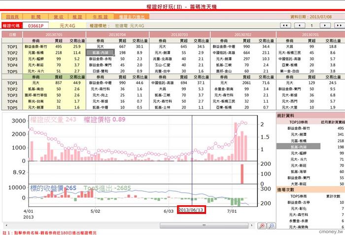
Task: Click 元大-南勢角 in the 進場次數 list
Action: [298, 227]
